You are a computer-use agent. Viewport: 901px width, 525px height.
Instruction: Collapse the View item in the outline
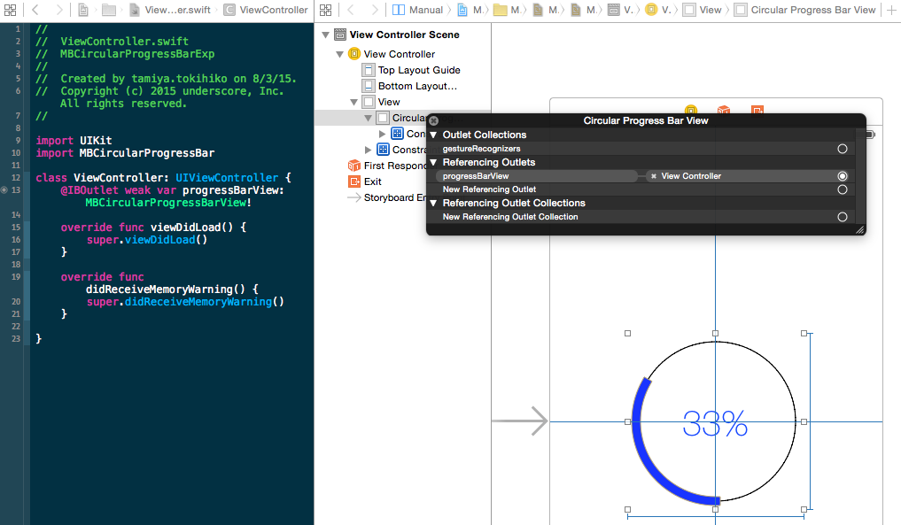pyautogui.click(x=353, y=101)
